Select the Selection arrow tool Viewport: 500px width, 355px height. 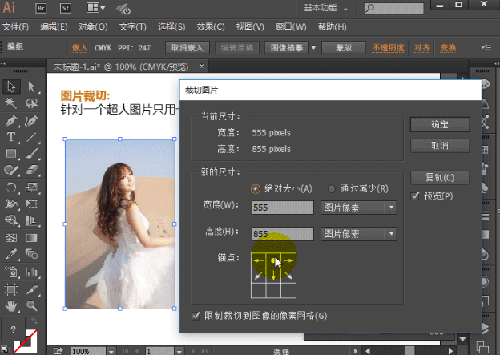pyautogui.click(x=10, y=87)
